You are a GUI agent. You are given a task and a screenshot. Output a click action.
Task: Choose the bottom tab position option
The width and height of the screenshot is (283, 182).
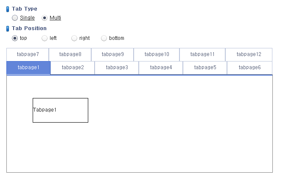coord(104,38)
